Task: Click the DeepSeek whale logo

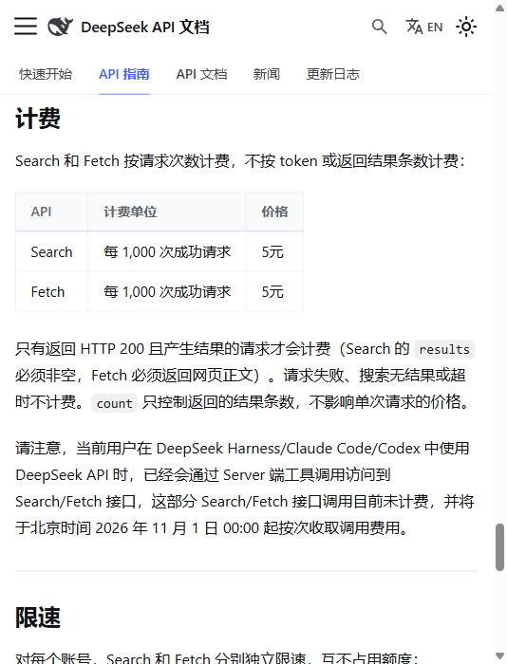Action: tap(60, 27)
